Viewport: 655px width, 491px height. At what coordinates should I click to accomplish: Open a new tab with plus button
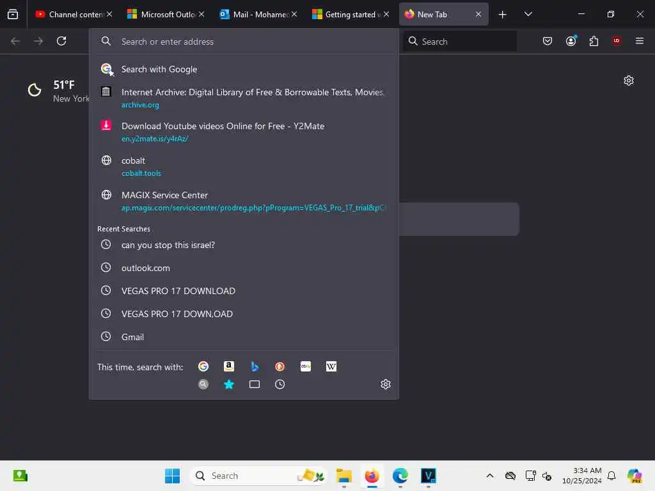(503, 15)
